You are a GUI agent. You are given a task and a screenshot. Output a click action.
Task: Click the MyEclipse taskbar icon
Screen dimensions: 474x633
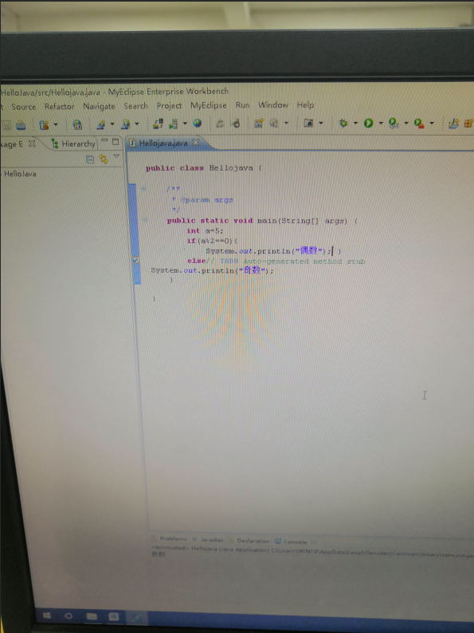click(x=137, y=618)
